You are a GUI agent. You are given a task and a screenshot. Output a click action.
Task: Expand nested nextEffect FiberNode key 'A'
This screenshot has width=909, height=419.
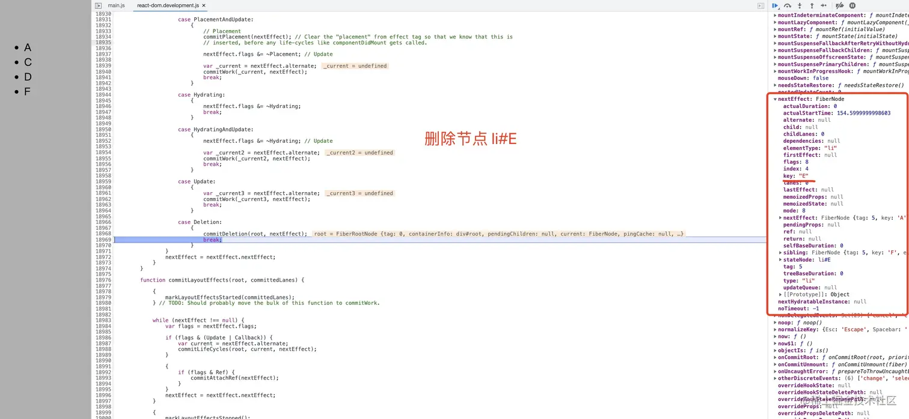(780, 218)
